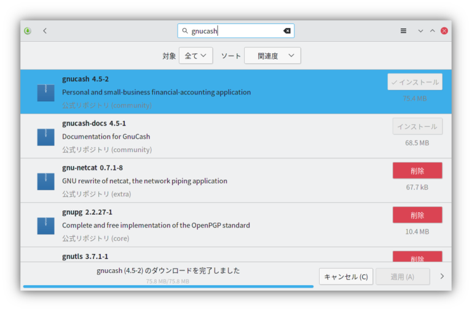Click 'GNU rewrite of netcat' description
The width and height of the screenshot is (472, 311).
(145, 181)
